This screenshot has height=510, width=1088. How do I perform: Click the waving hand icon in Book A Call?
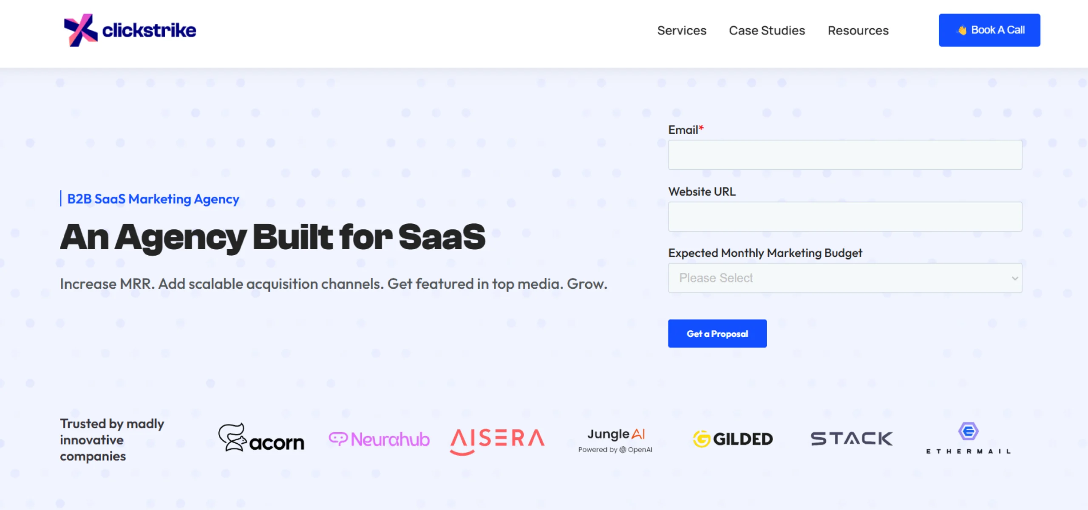pyautogui.click(x=962, y=30)
